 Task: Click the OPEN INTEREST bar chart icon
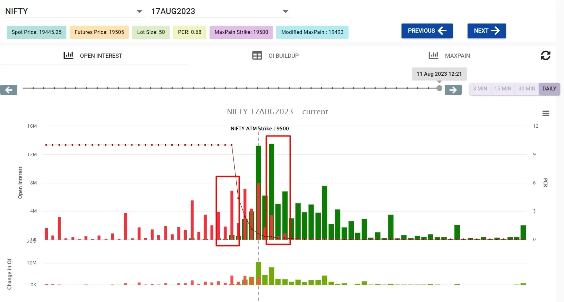pyautogui.click(x=68, y=55)
